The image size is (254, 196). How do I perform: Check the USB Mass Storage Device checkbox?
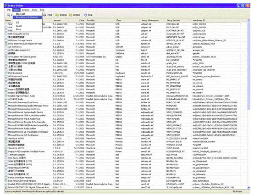pyautogui.click(x=6, y=40)
